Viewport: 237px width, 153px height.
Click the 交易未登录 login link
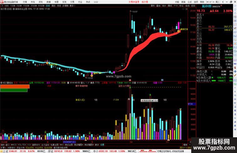tap(134, 2)
